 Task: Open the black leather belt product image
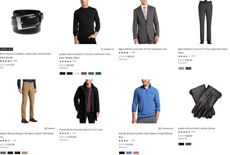(x=27, y=22)
